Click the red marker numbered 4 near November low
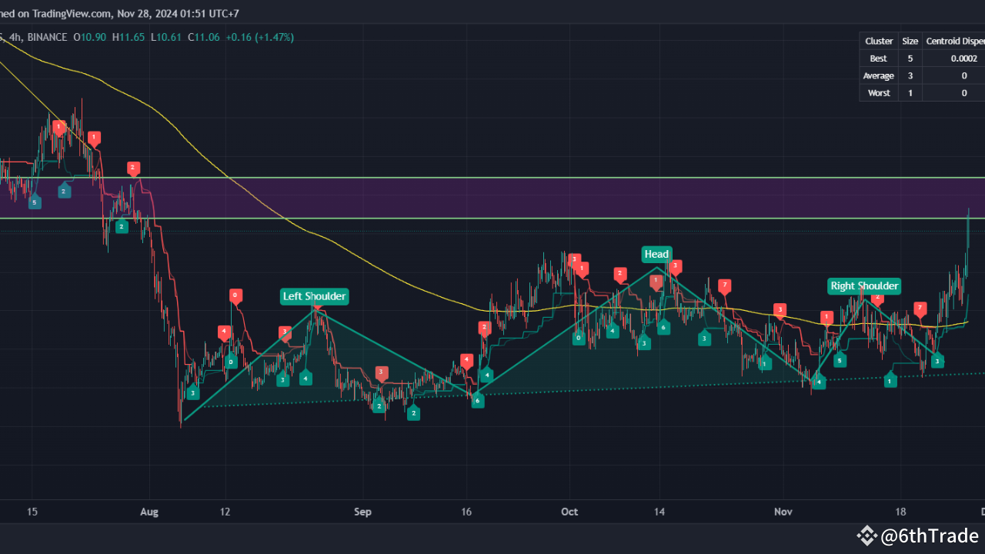 point(819,382)
